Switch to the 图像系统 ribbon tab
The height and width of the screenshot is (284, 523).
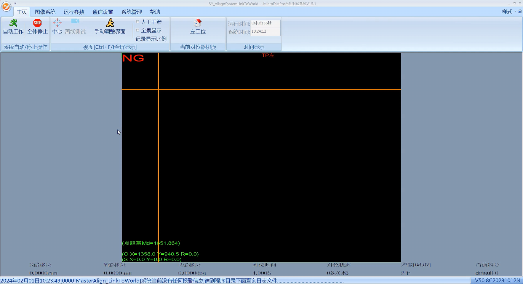[45, 12]
